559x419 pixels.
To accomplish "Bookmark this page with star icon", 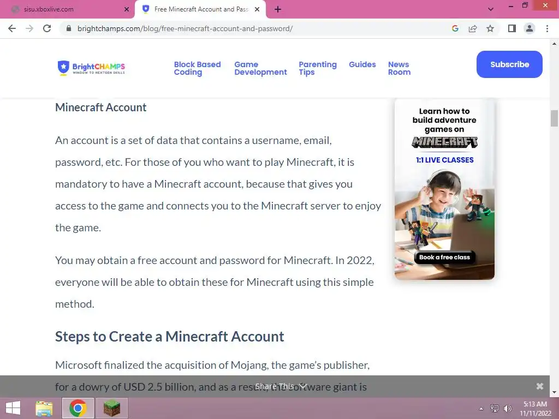I will click(x=490, y=28).
